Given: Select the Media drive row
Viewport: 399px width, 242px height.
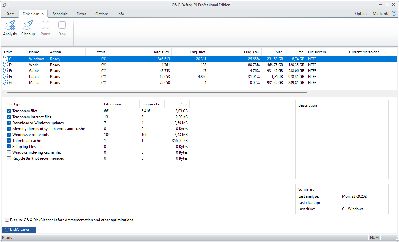Looking at the screenshot, I should 199,83.
